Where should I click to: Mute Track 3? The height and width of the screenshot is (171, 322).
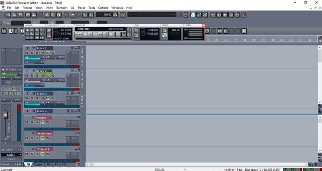(x=26, y=98)
